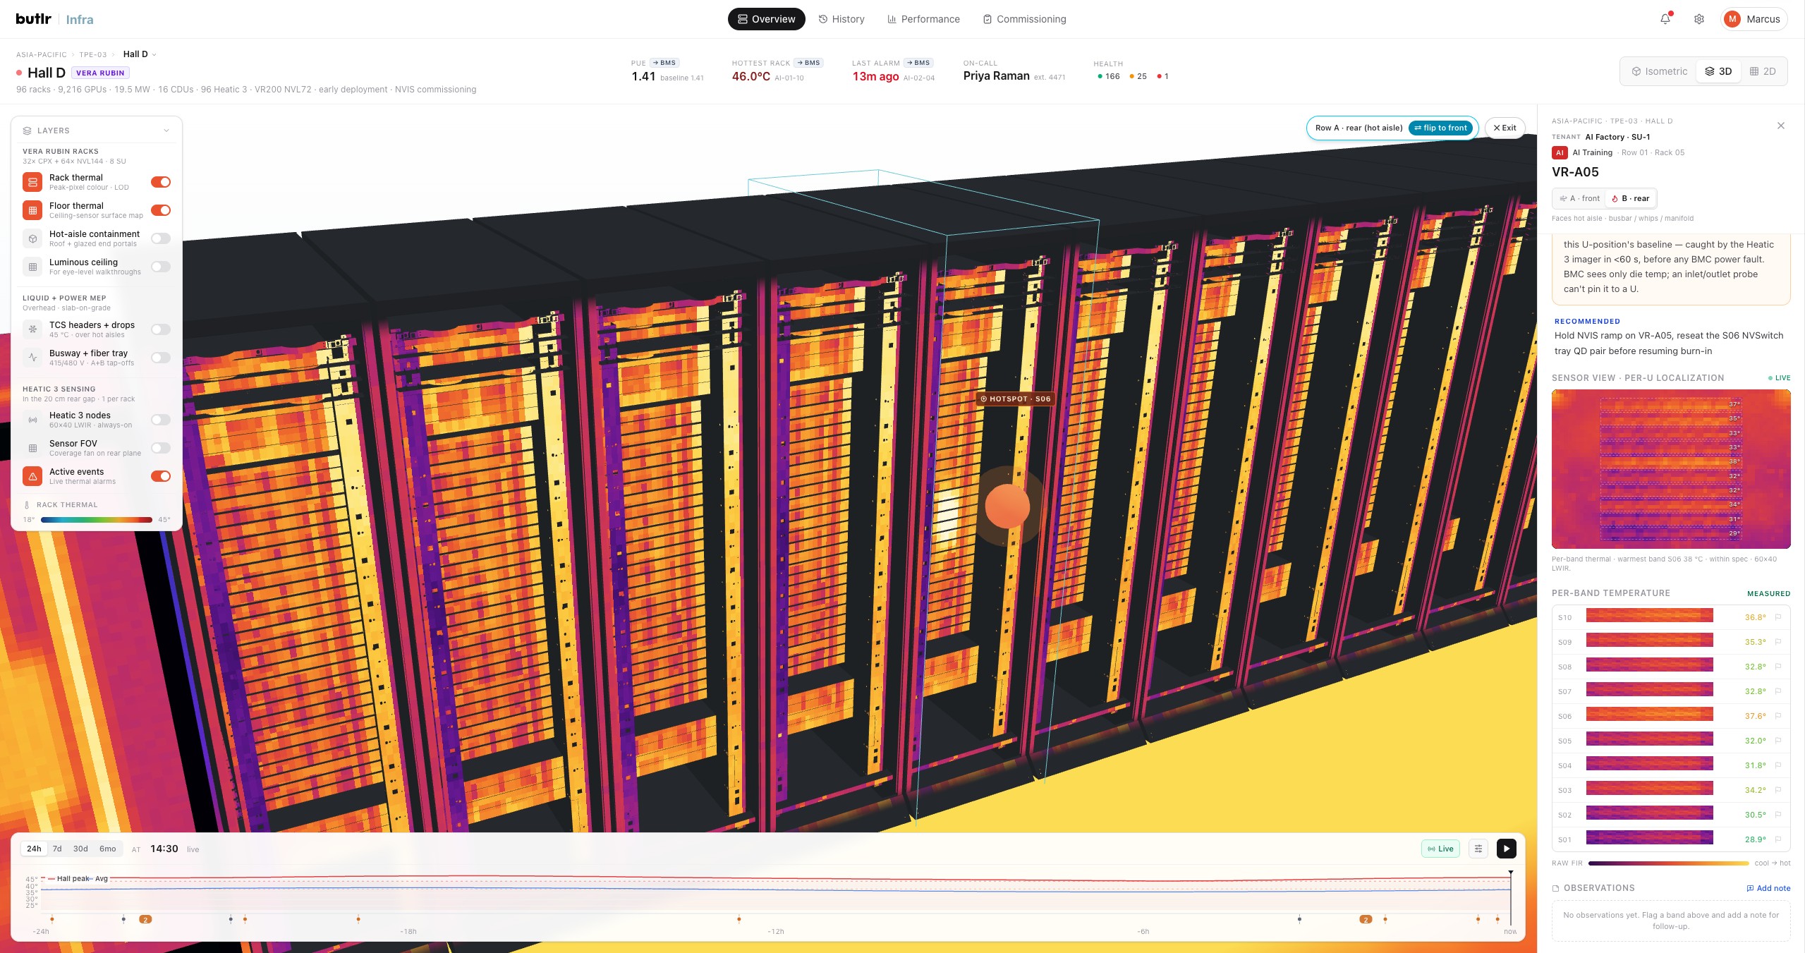Click the HOTSPOT · S06 label
The width and height of the screenshot is (1805, 953).
click(1015, 399)
